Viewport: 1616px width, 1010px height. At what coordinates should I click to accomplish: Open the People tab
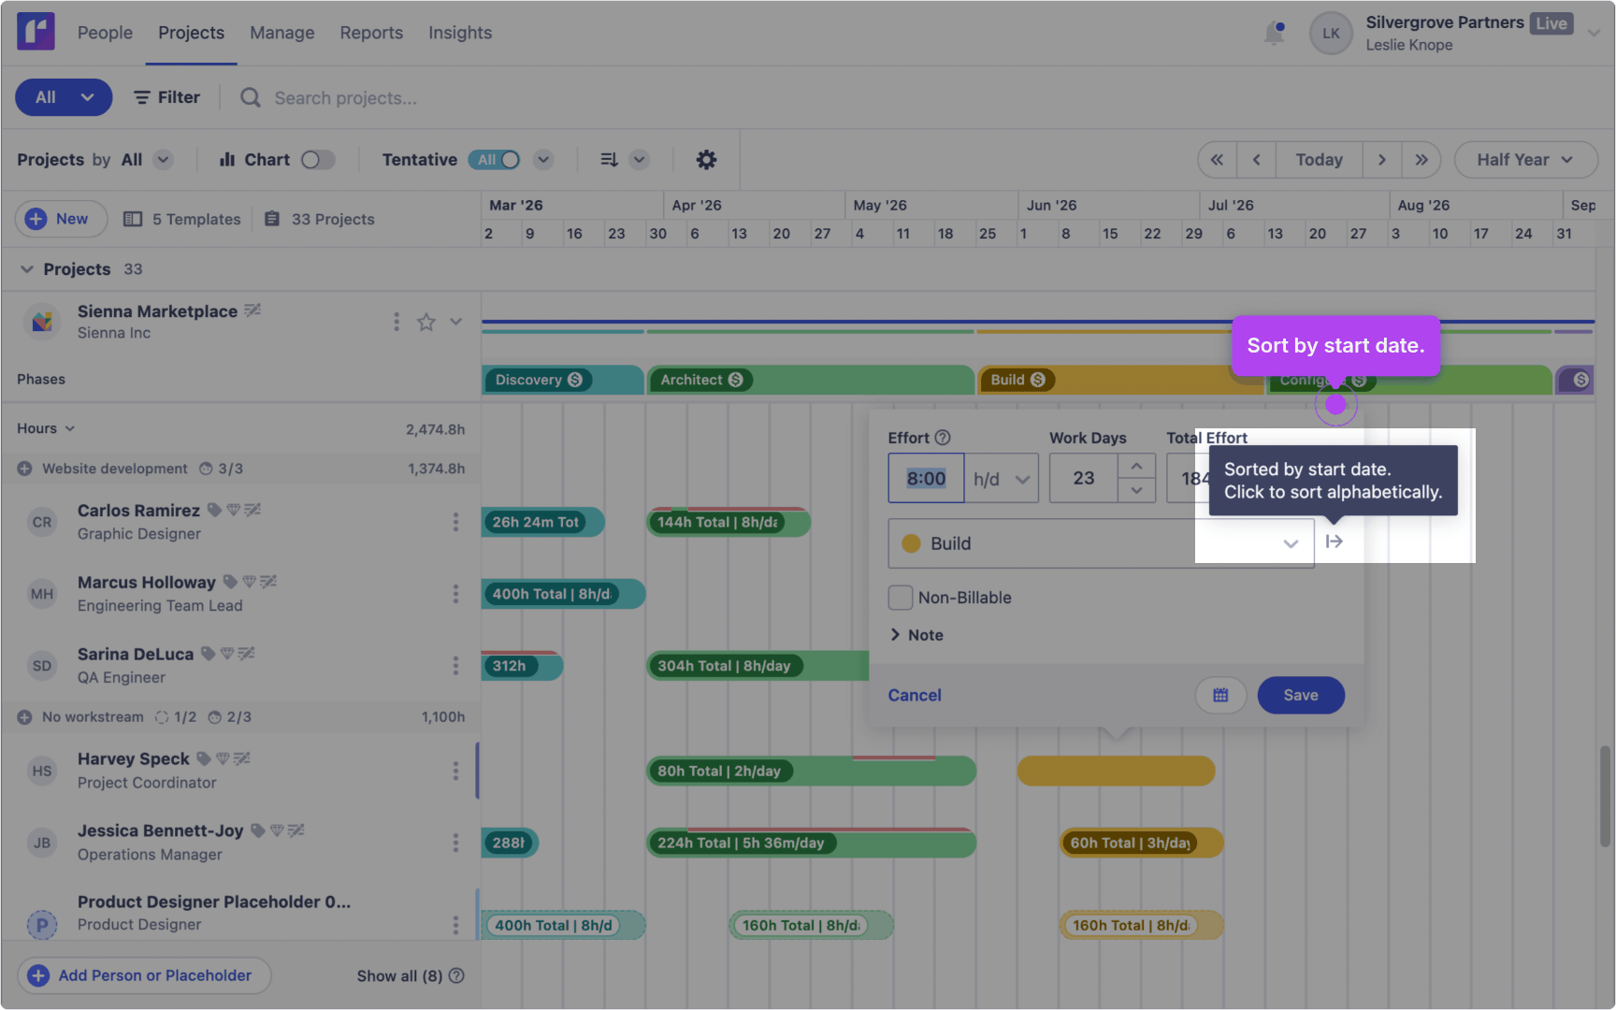click(x=105, y=33)
